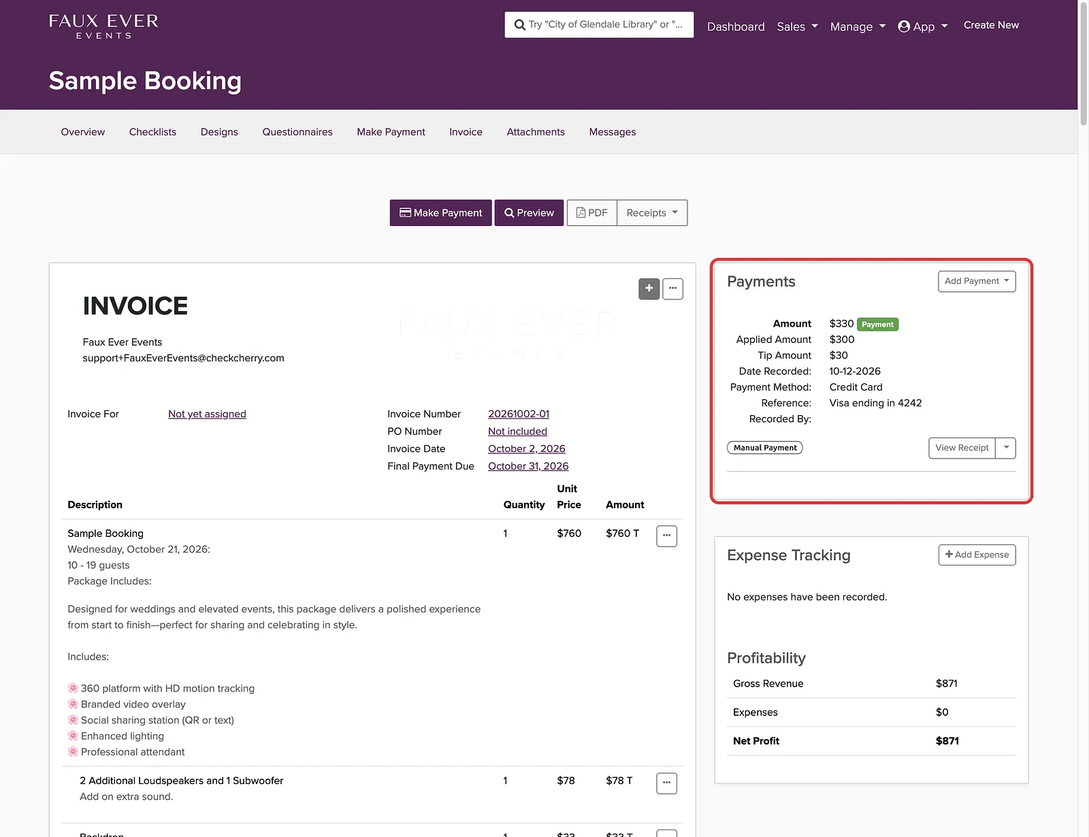Open ellipsis menu for Loudspeakers line item
Screen dimensions: 1089x837
pyautogui.click(x=666, y=783)
